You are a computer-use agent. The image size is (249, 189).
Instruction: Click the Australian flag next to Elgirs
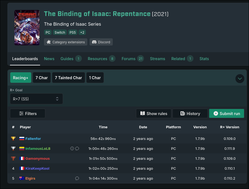pos(22,178)
